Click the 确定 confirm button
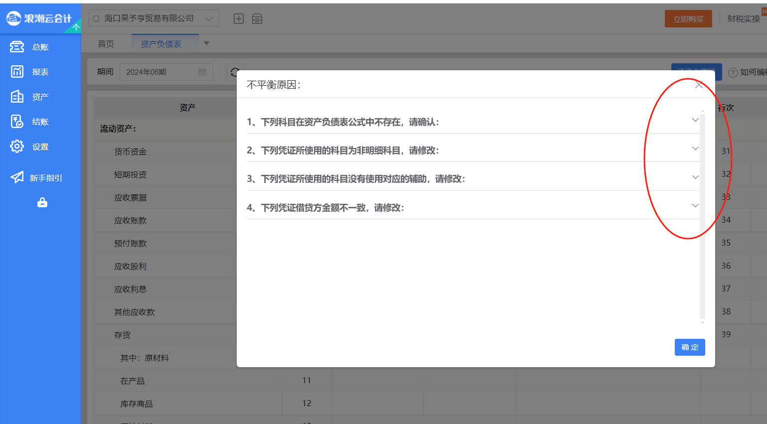Screen dimensions: 767x424 click(690, 347)
